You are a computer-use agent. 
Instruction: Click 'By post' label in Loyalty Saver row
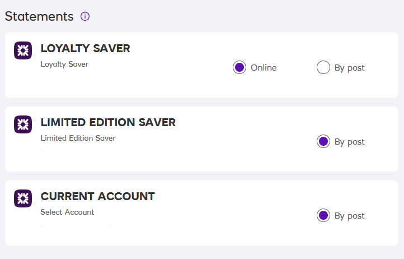pyautogui.click(x=349, y=68)
